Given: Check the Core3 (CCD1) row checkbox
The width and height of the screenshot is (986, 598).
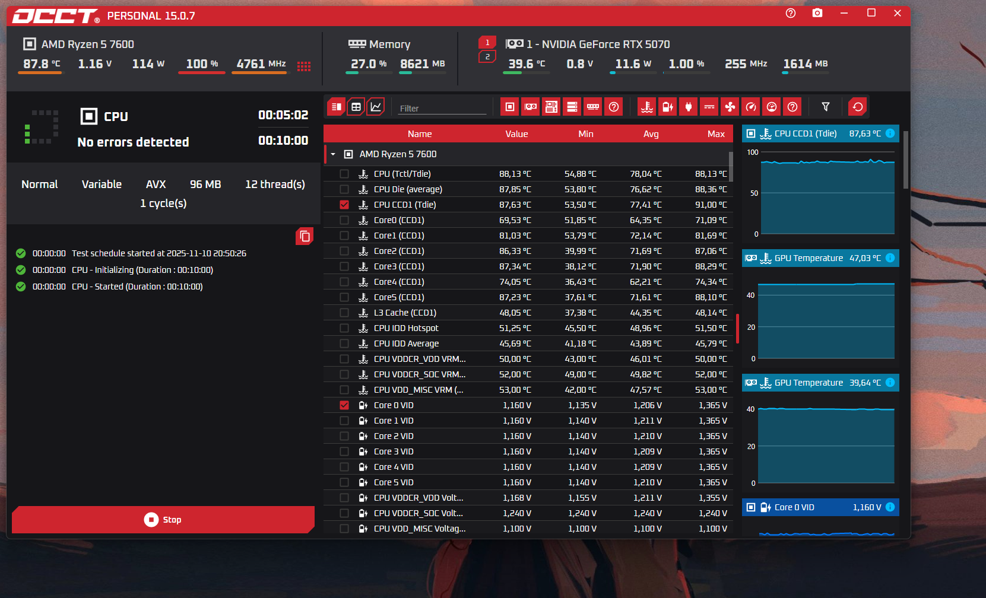Looking at the screenshot, I should coord(344,266).
